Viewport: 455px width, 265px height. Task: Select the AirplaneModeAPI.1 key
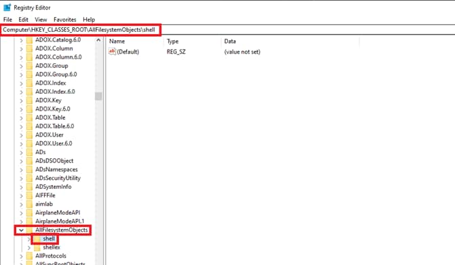(60, 221)
